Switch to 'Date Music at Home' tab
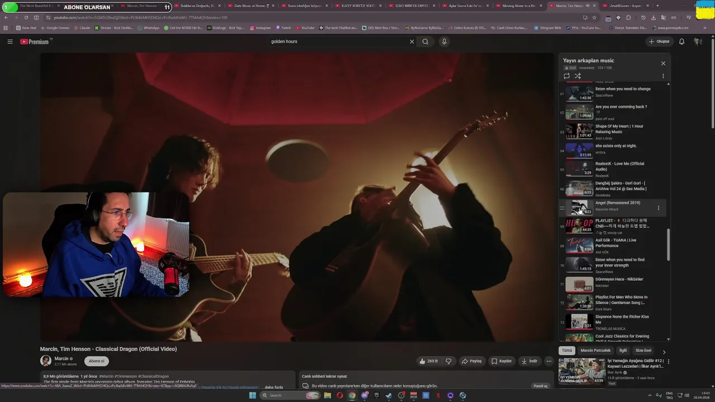 251,6
